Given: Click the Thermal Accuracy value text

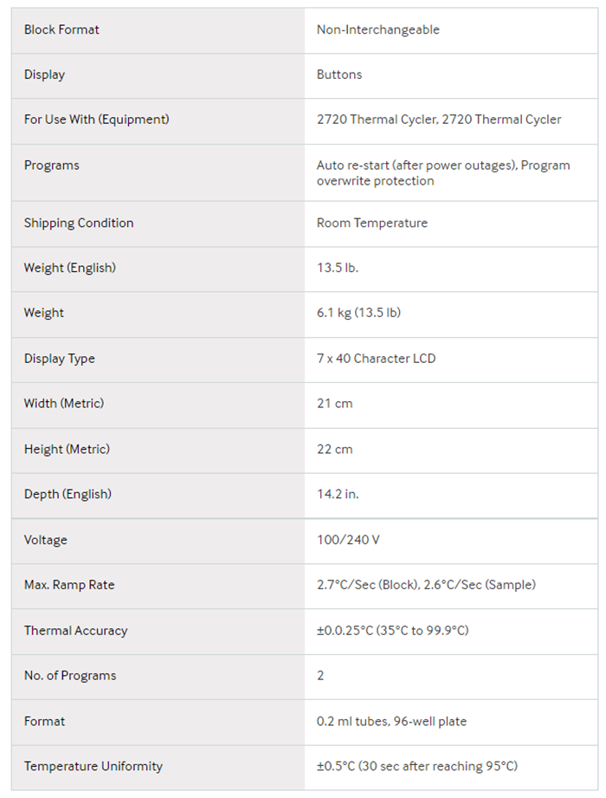Looking at the screenshot, I should coord(392,630).
